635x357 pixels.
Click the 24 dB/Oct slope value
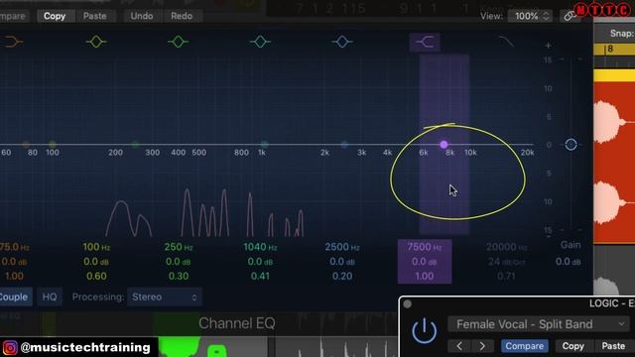coord(506,262)
